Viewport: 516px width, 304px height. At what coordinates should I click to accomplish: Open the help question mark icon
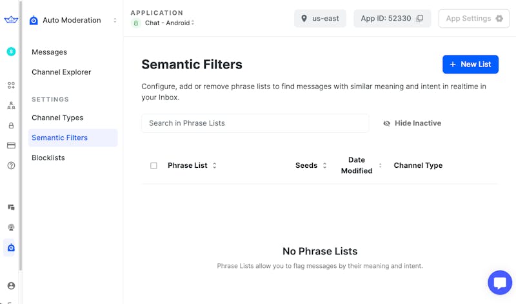(11, 166)
